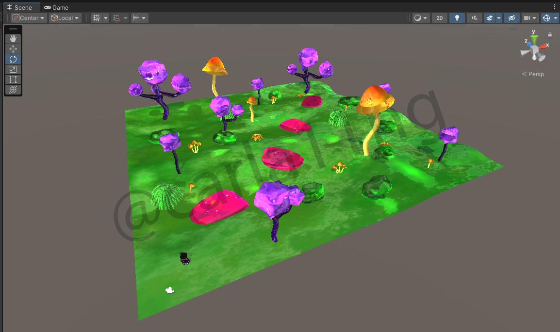Select the Move tool
Screen dimensions: 560x332
(13, 49)
